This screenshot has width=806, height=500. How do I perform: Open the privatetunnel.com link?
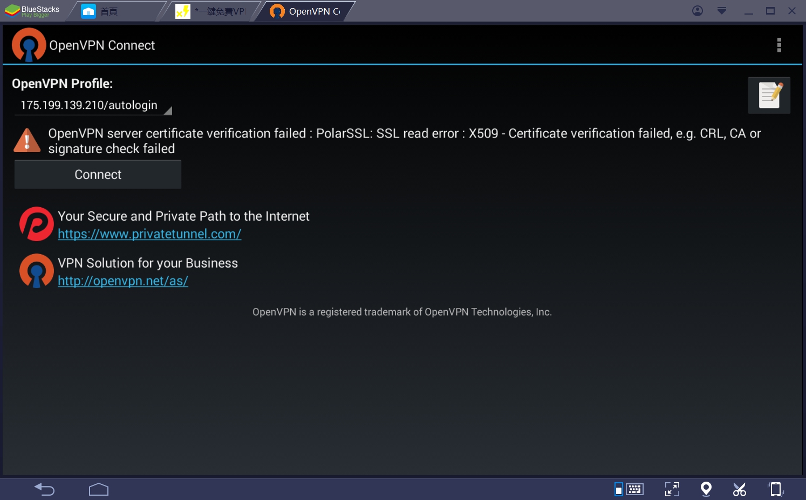(x=149, y=234)
